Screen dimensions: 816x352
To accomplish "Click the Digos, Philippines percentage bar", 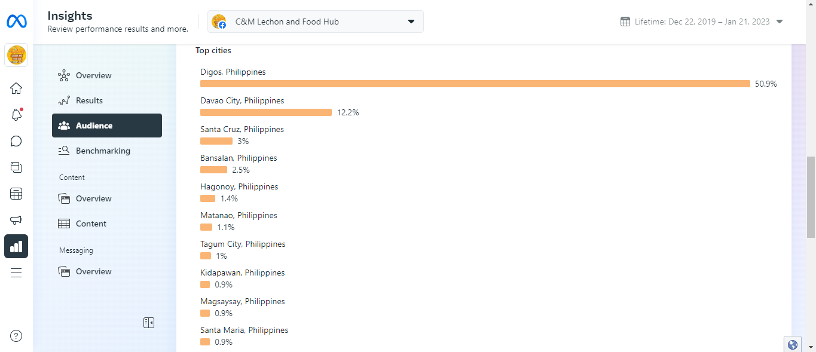I will 475,84.
